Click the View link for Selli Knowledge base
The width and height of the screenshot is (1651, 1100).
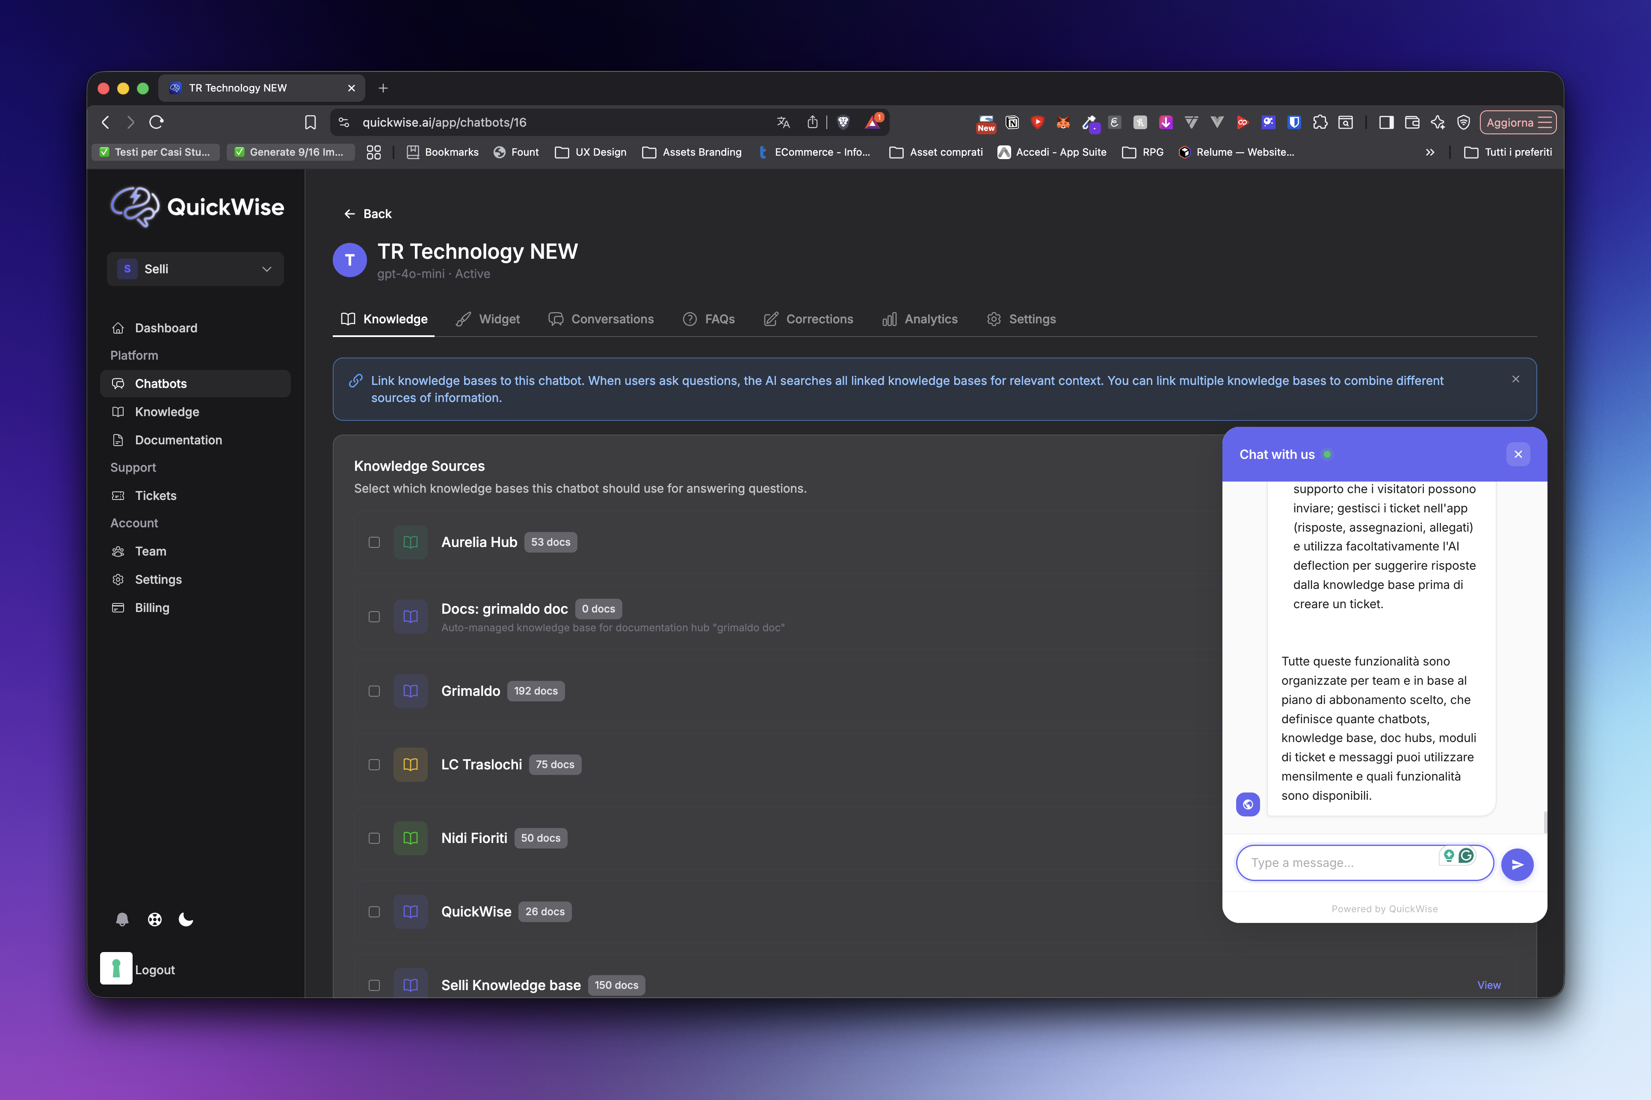(1488, 985)
